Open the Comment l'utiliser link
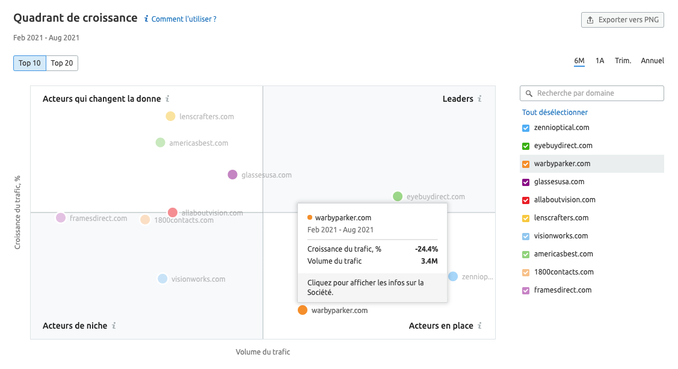The width and height of the screenshot is (678, 369). pyautogui.click(x=182, y=19)
